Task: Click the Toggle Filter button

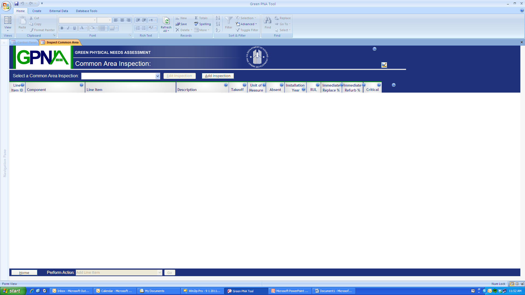Action: tap(247, 30)
